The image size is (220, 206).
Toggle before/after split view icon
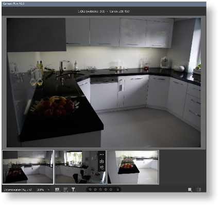(199, 189)
